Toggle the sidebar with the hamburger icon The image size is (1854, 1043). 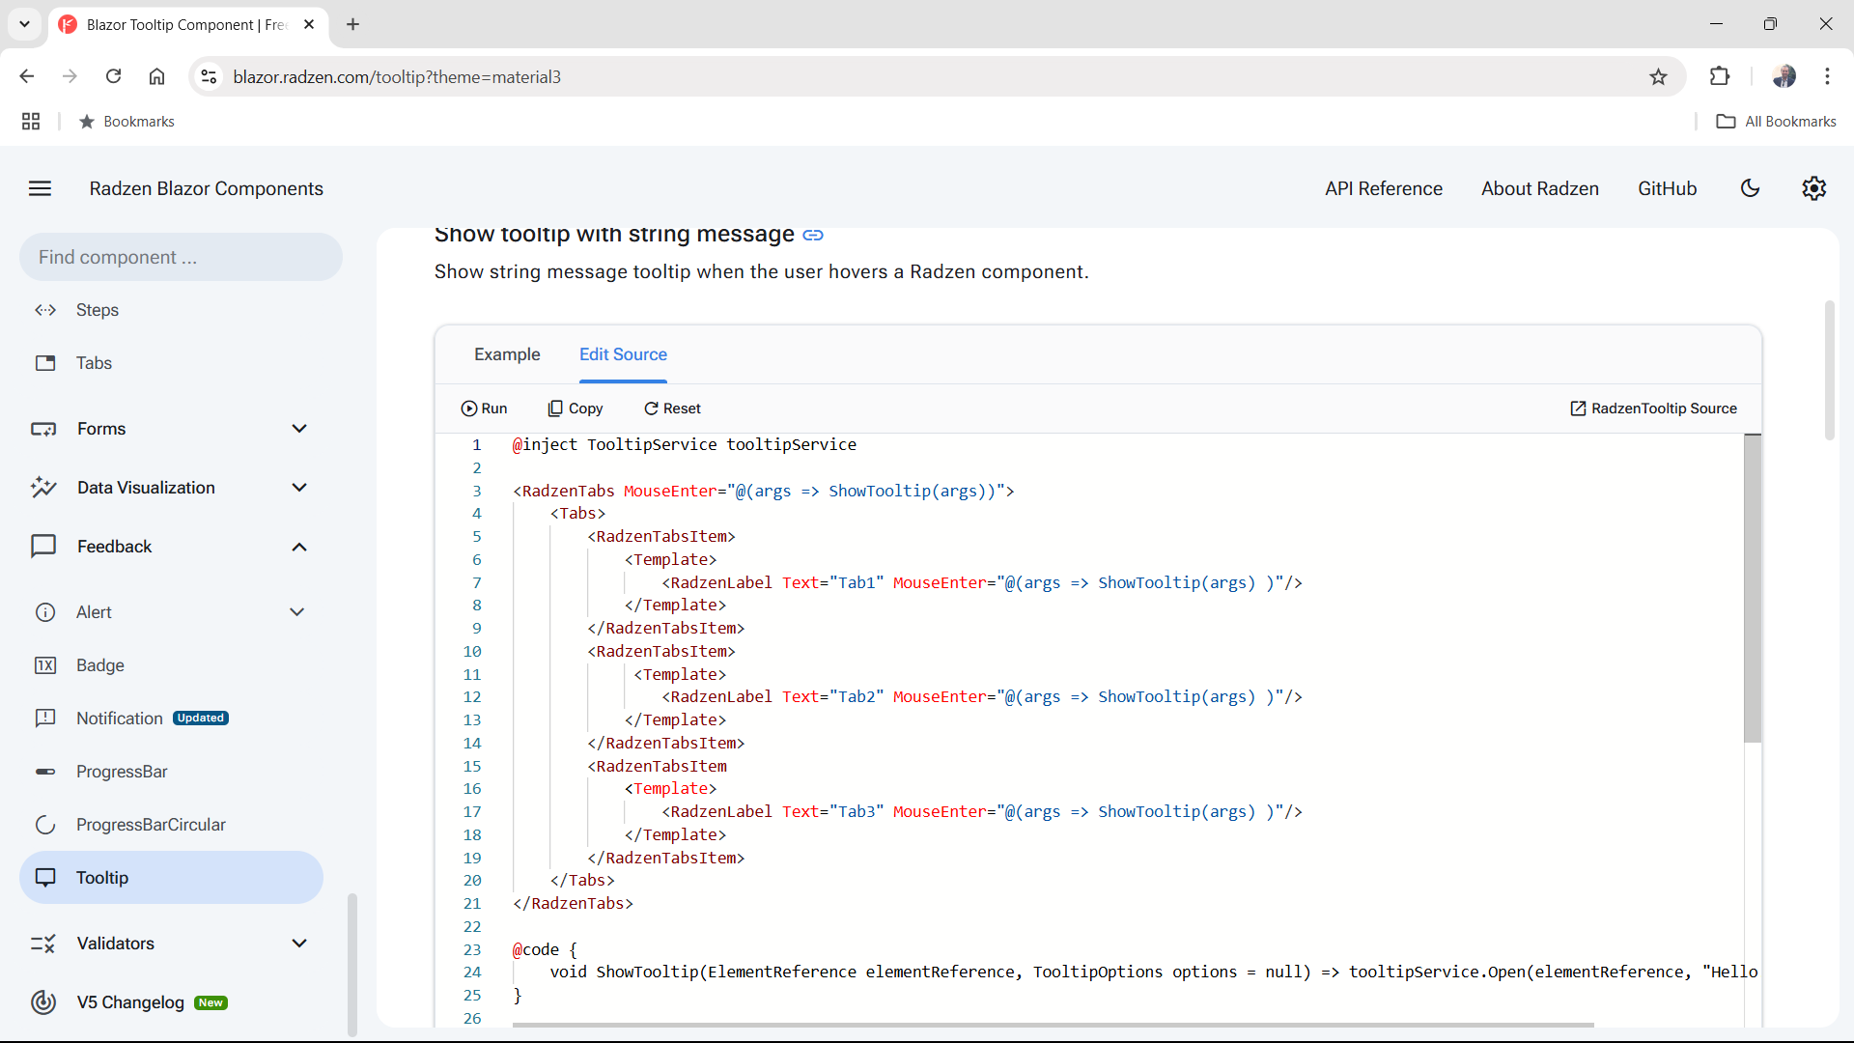click(x=40, y=187)
